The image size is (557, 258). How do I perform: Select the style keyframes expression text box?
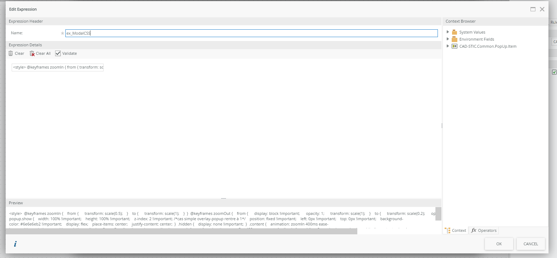tap(58, 67)
